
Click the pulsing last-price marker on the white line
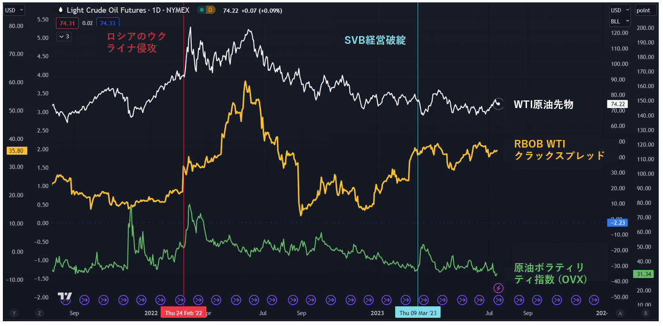click(x=498, y=104)
